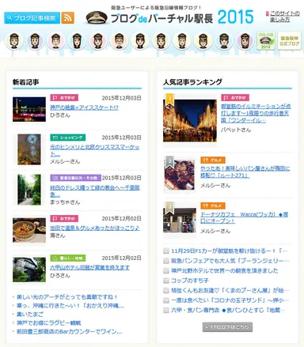The image size is (304, 347).
Task: Select the leftmost station master avatar
Action: [14, 41]
